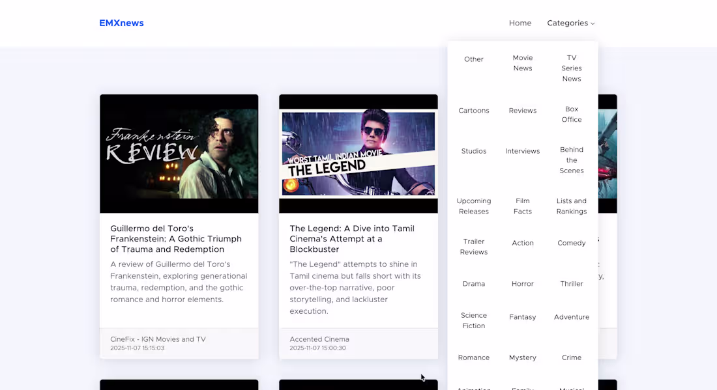Pick the Cartoons category

tap(473, 111)
